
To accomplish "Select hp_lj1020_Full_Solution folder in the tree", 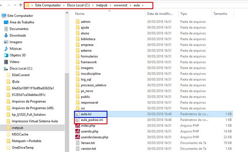I will [29, 115].
